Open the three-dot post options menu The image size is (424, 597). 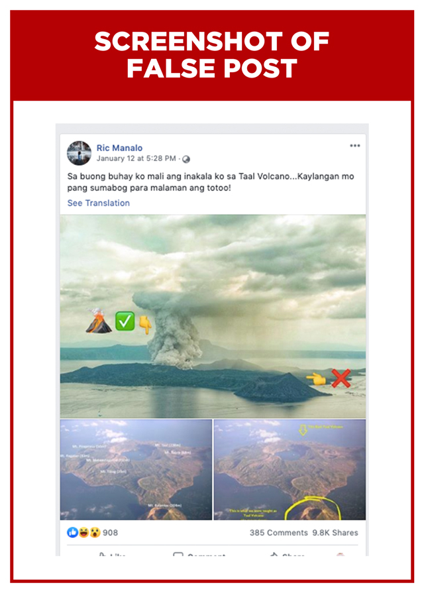click(354, 146)
